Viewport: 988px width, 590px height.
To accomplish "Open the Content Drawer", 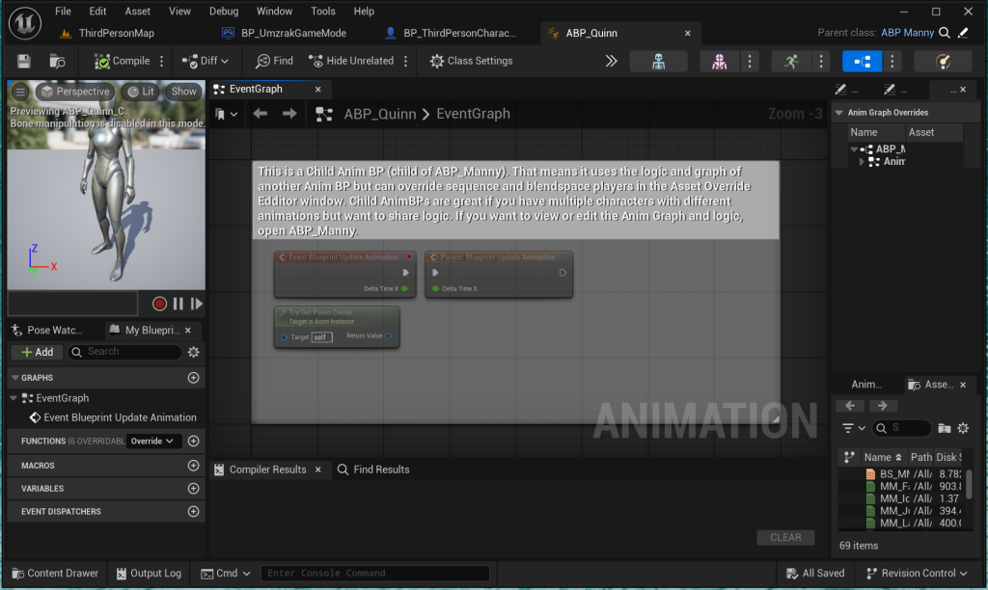I will click(55, 574).
